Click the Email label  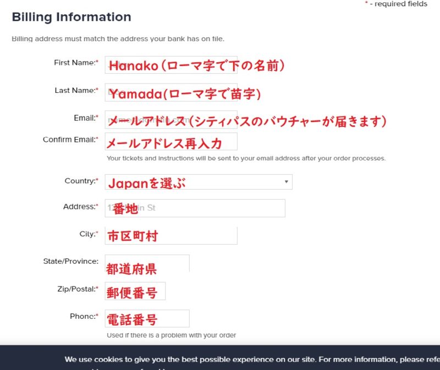(x=86, y=118)
